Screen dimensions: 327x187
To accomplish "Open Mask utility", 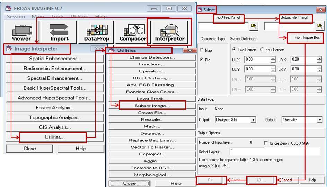I will pos(152,126).
